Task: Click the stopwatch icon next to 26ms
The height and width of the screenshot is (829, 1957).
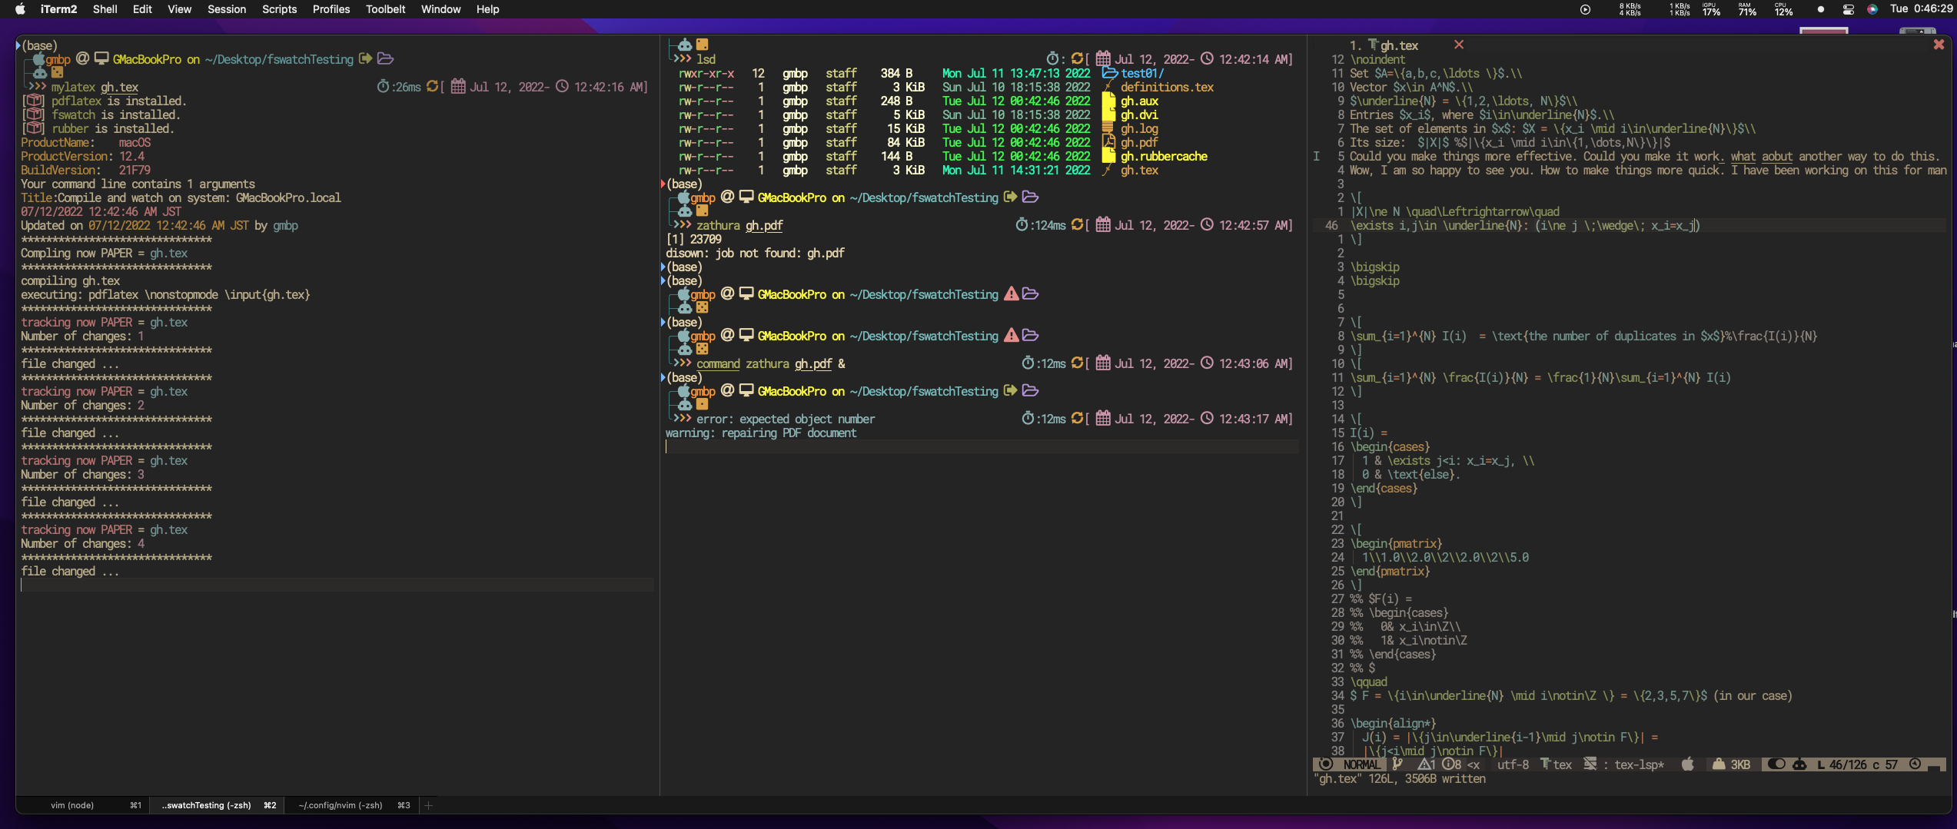Action: click(383, 87)
